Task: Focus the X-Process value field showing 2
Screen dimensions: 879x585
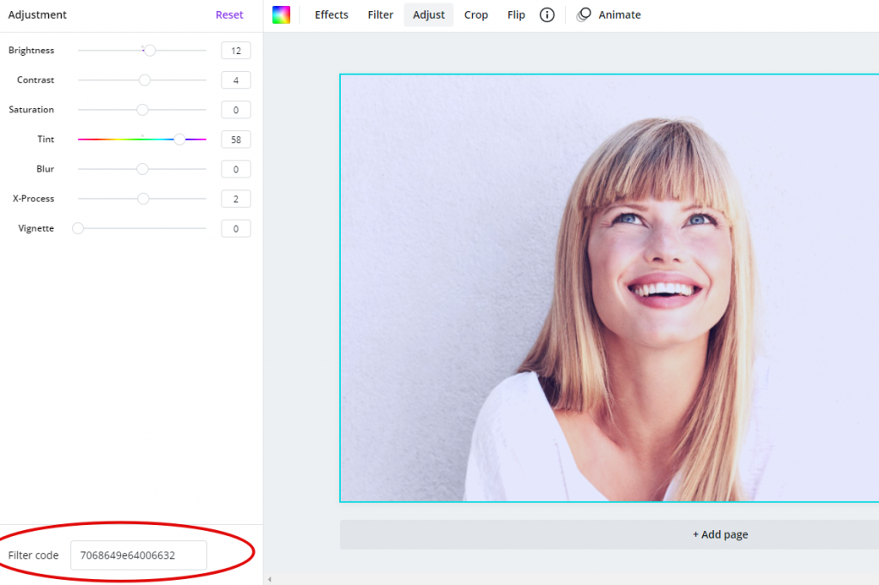Action: point(235,199)
